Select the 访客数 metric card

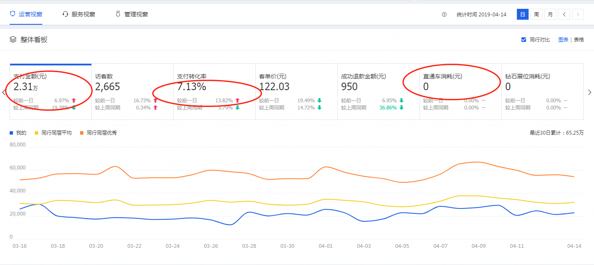coord(132,91)
